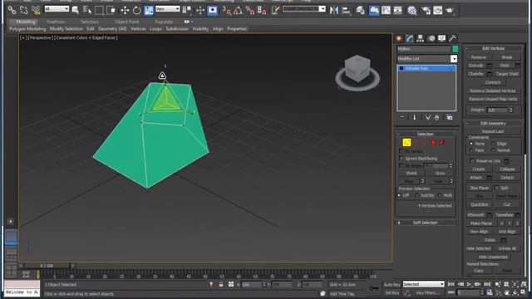Choose Rectangular Selection Region tool
Viewport: 532px width, 299px height.
pyautogui.click(x=99, y=10)
